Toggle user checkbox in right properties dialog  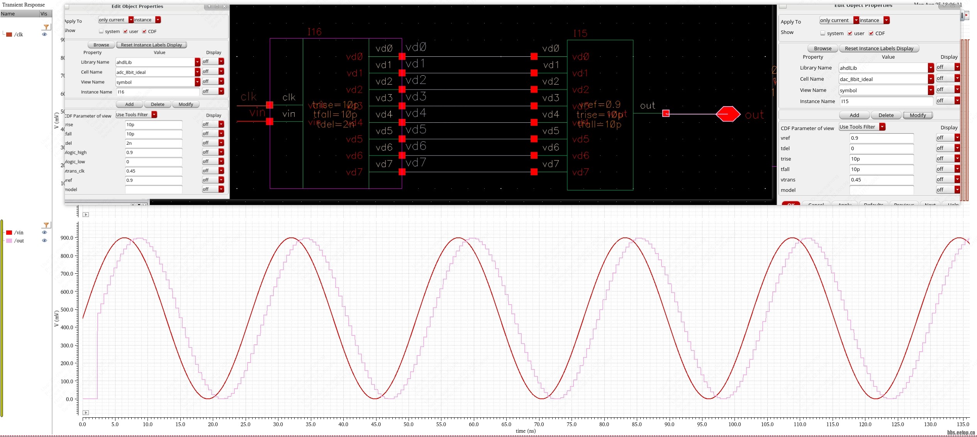tap(850, 33)
